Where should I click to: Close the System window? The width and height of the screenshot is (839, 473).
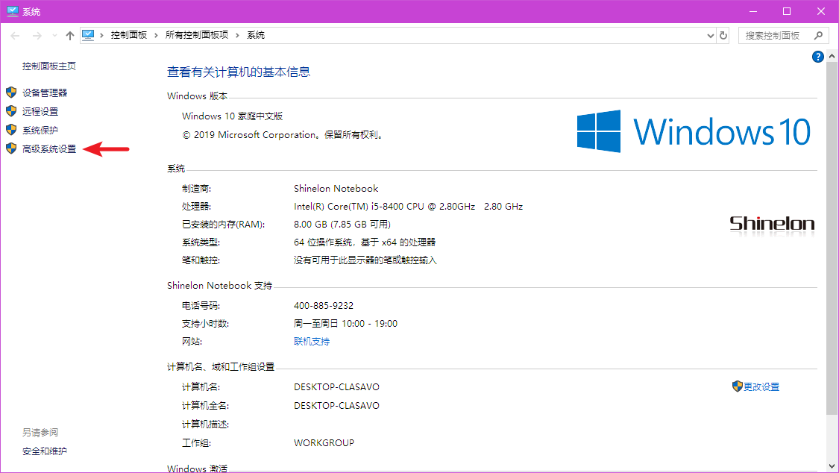[x=821, y=11]
